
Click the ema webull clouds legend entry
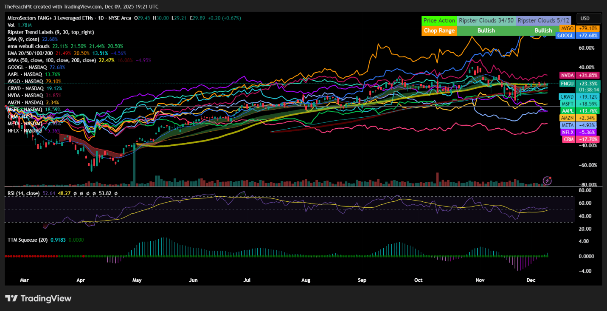28,46
